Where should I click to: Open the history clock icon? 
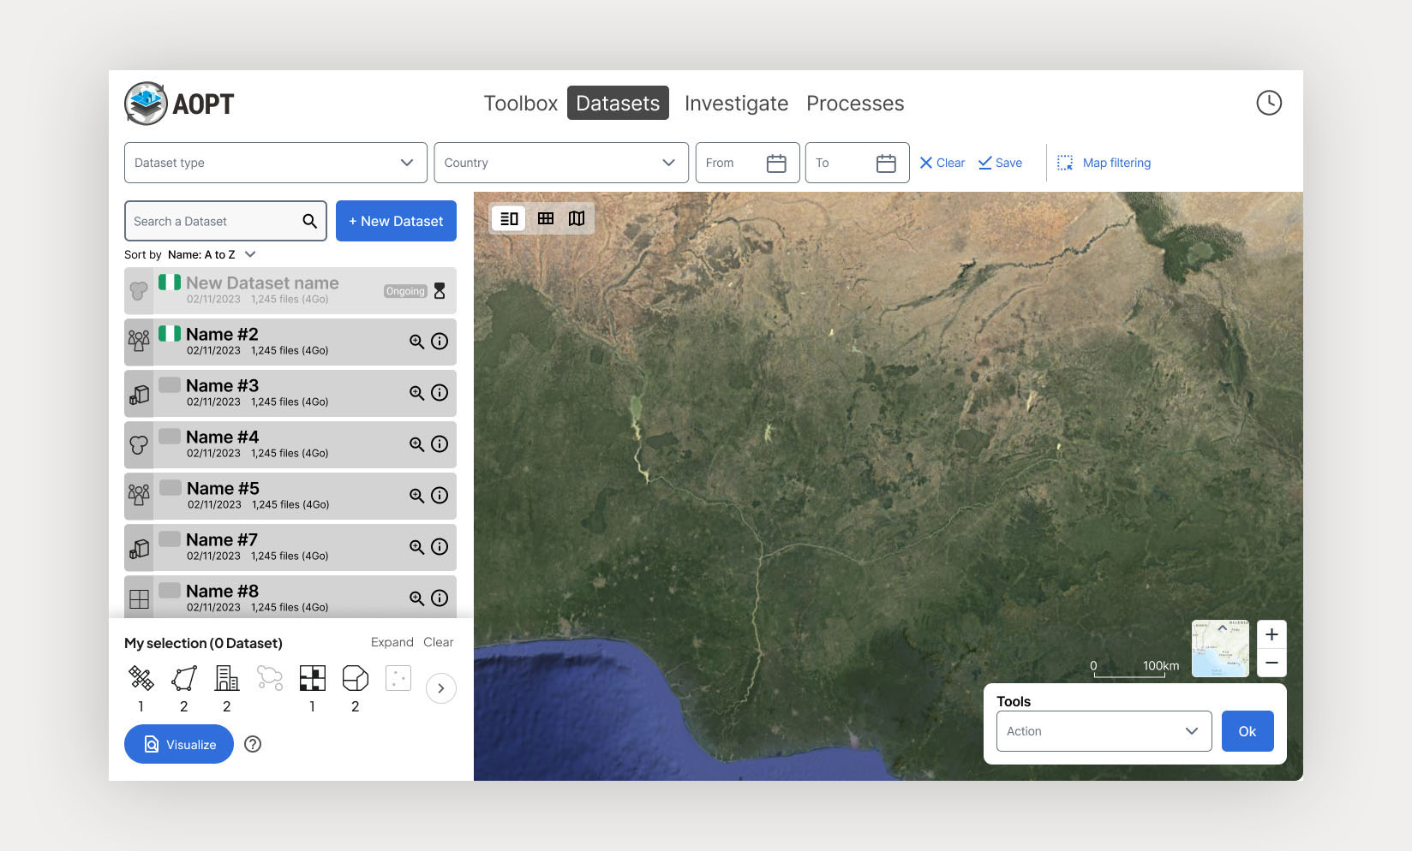(1268, 103)
